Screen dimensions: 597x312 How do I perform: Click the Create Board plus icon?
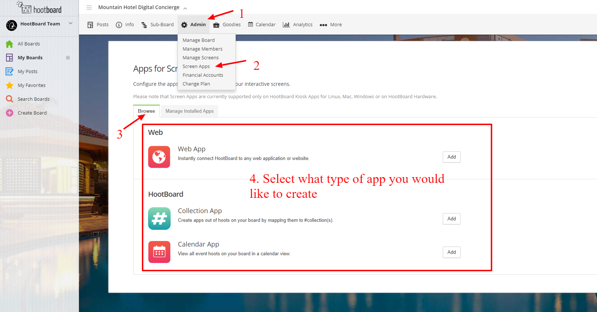coord(9,113)
